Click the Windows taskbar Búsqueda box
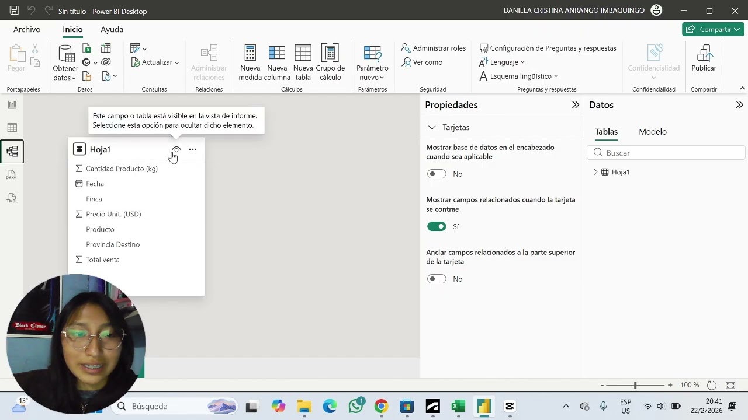 pos(174,406)
